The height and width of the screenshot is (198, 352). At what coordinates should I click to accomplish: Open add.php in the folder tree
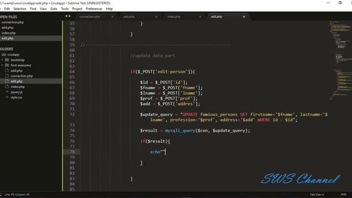click(x=16, y=71)
